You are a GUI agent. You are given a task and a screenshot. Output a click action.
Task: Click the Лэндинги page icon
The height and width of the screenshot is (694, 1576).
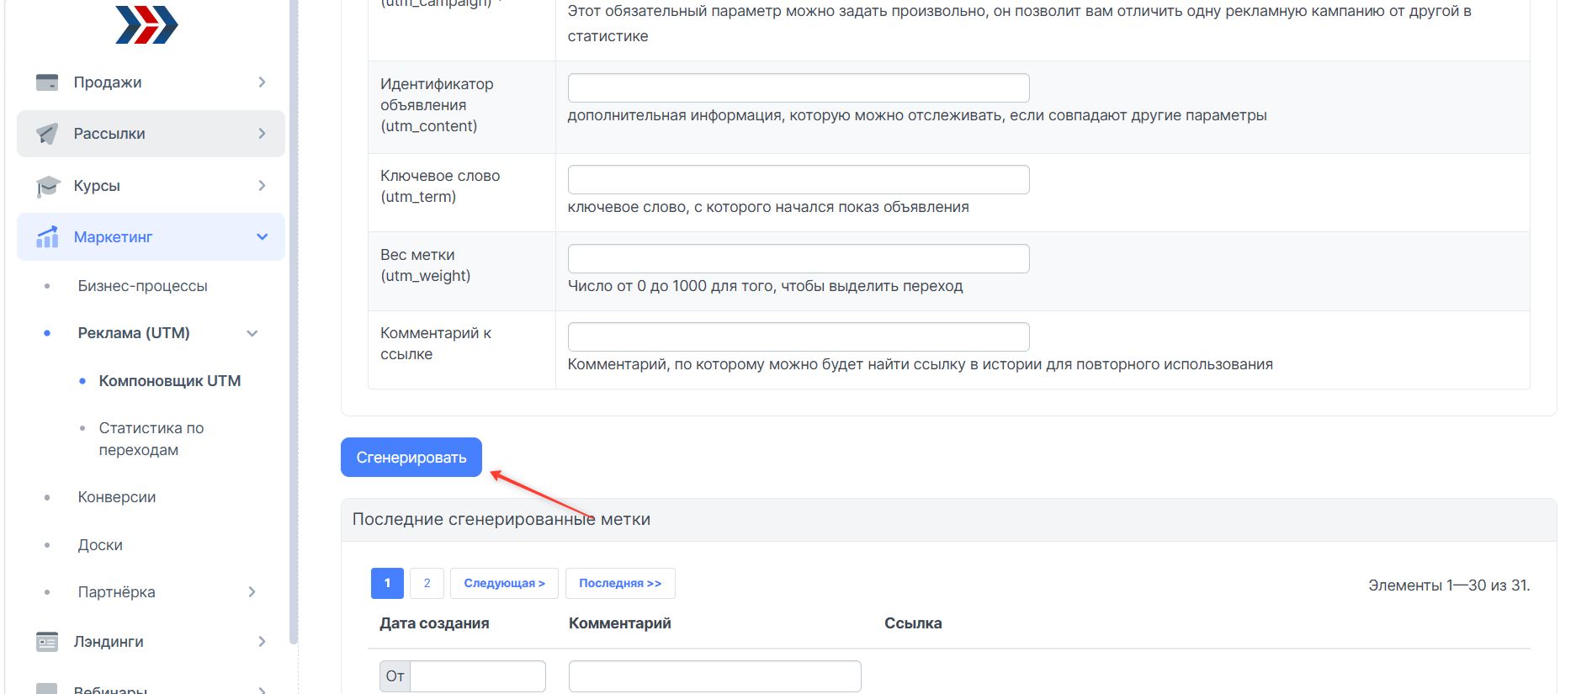click(47, 642)
